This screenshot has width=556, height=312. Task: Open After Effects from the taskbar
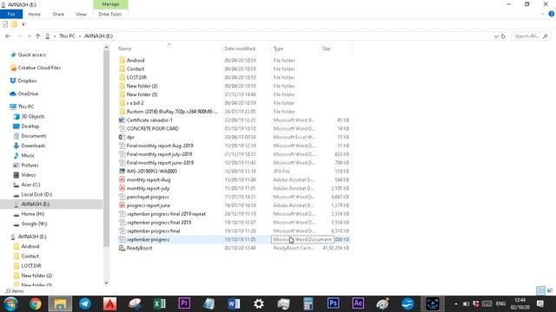click(x=358, y=304)
